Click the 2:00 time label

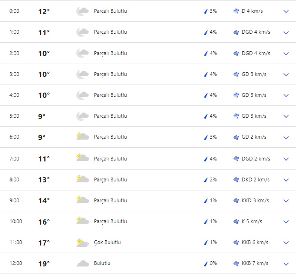[x=14, y=53]
